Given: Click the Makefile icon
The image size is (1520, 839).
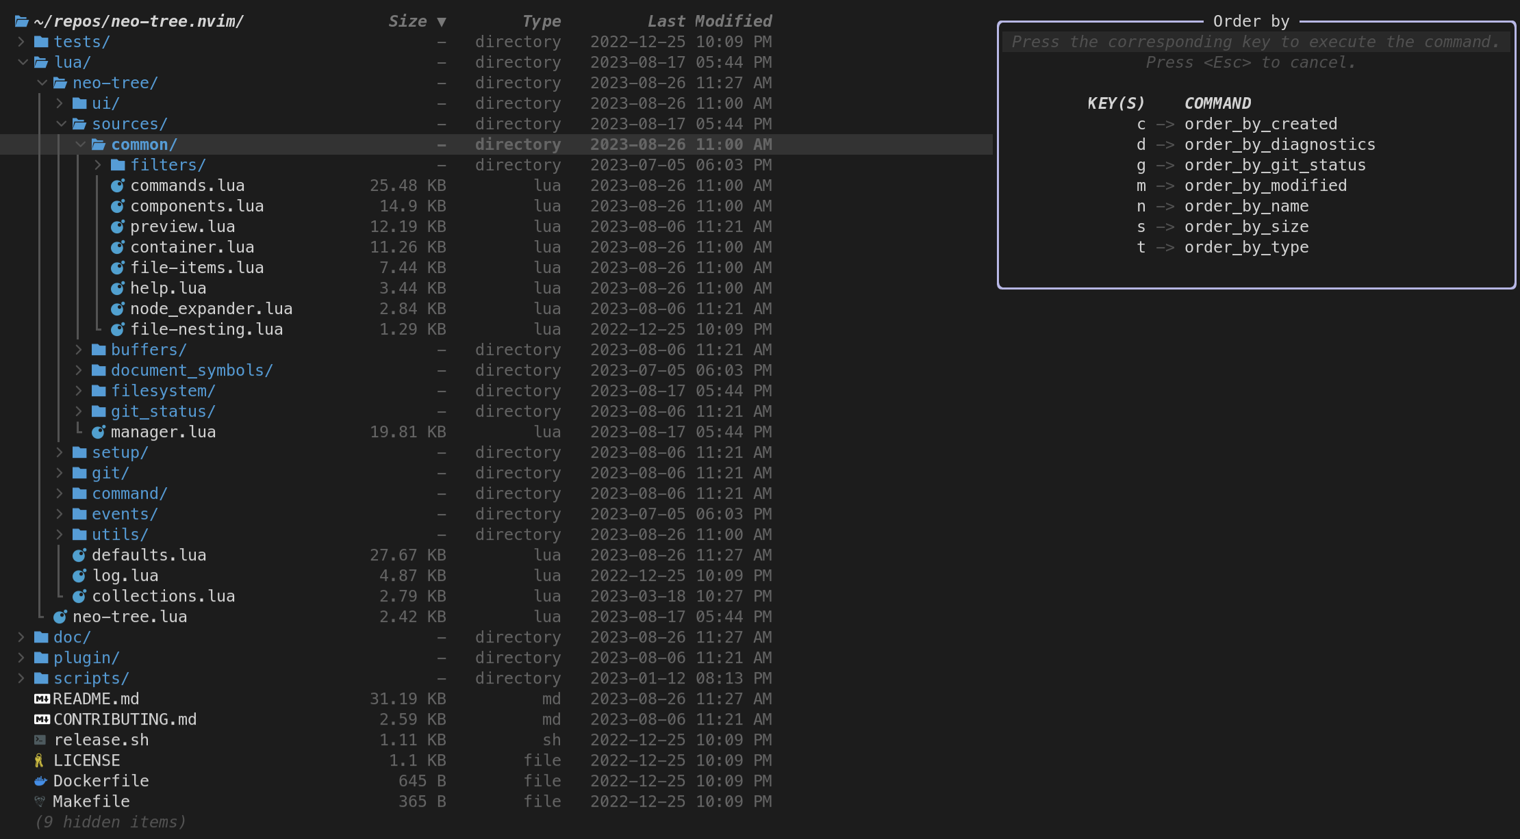Looking at the screenshot, I should point(40,801).
